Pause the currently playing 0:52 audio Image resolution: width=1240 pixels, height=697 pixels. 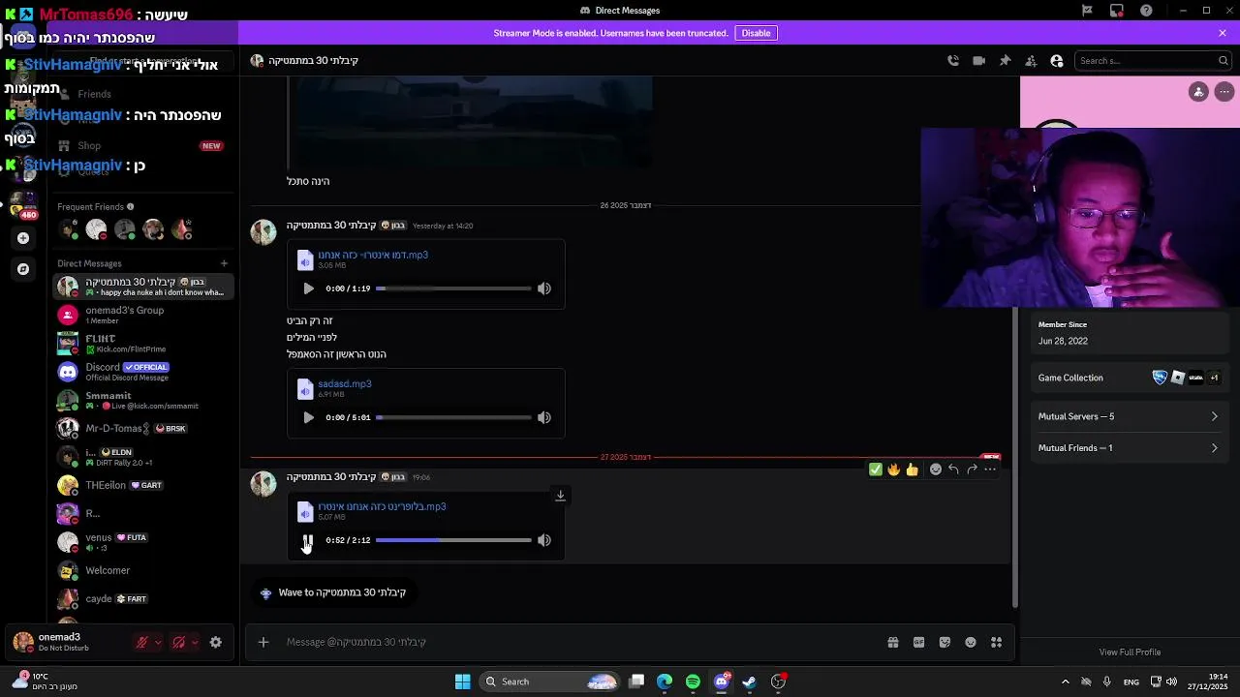(x=308, y=540)
